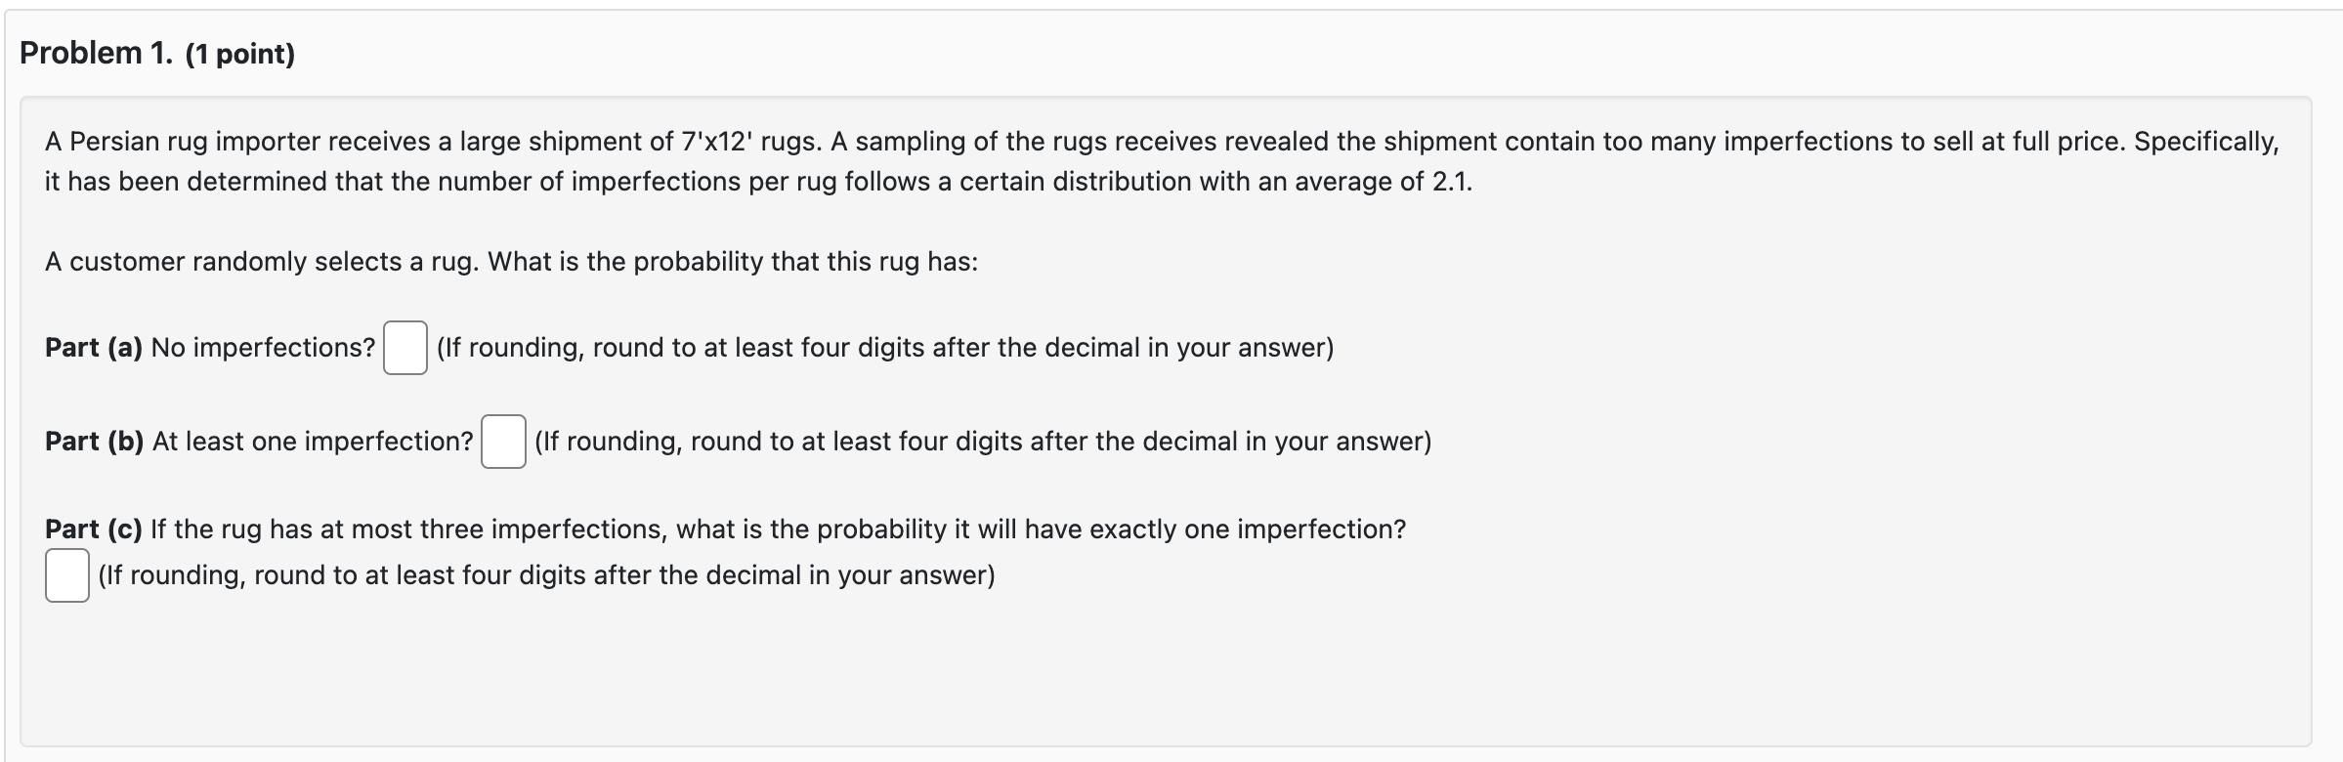
Task: Click the "At least one imperfection?" text
Action: 313,442
